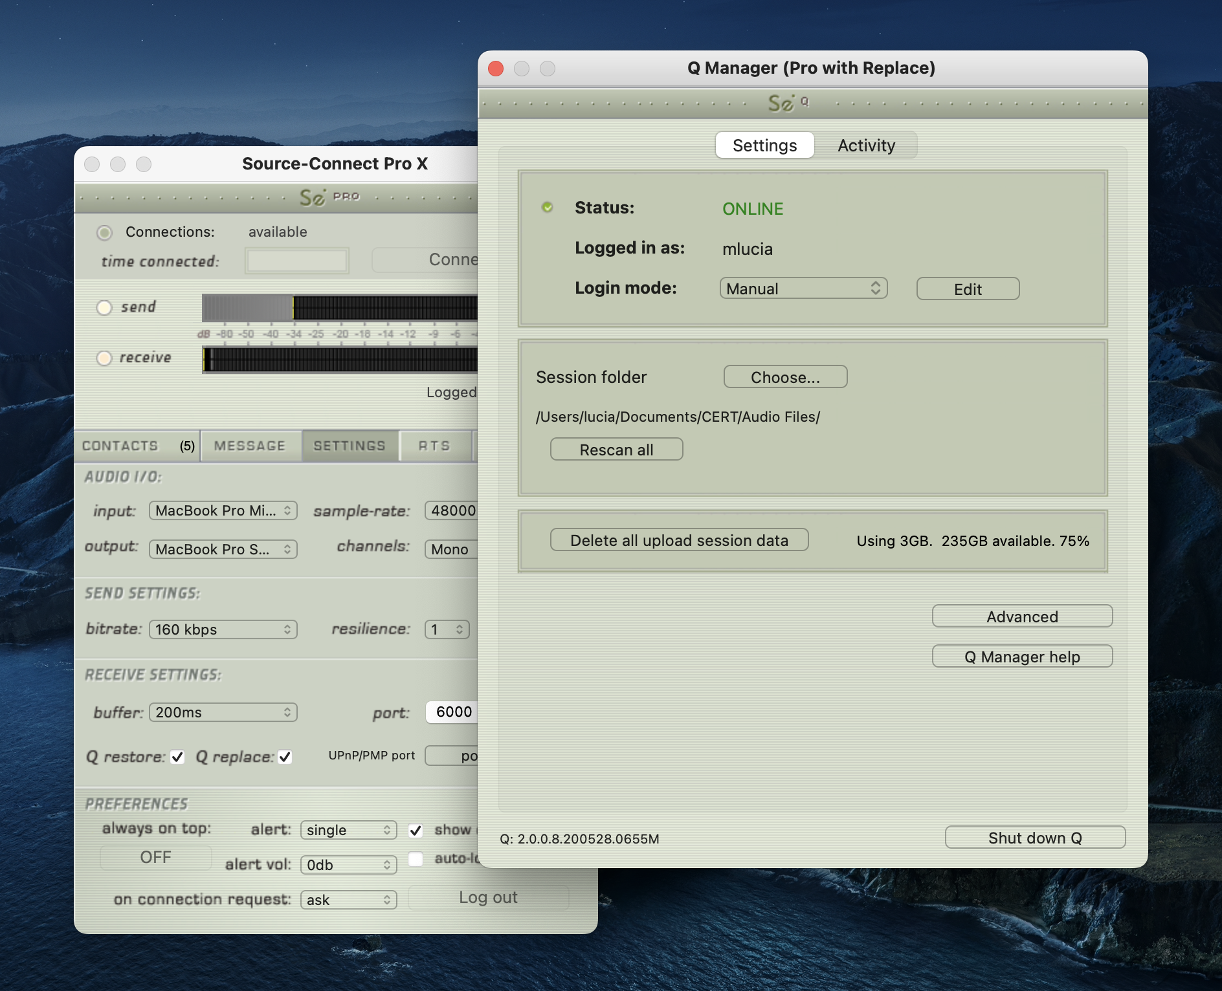Click the Source-Connect PRO logo
This screenshot has width=1222, height=991.
tap(329, 197)
